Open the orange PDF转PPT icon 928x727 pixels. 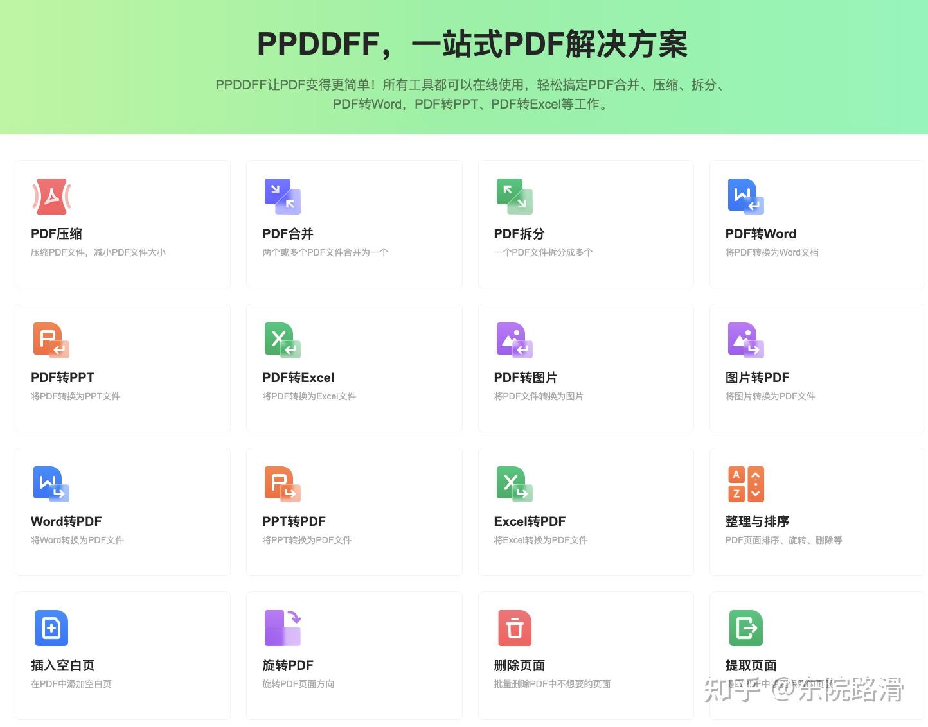(x=51, y=340)
